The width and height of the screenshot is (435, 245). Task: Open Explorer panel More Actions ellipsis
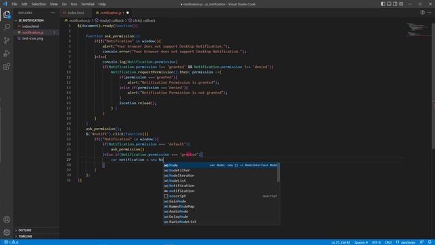[x=53, y=13]
